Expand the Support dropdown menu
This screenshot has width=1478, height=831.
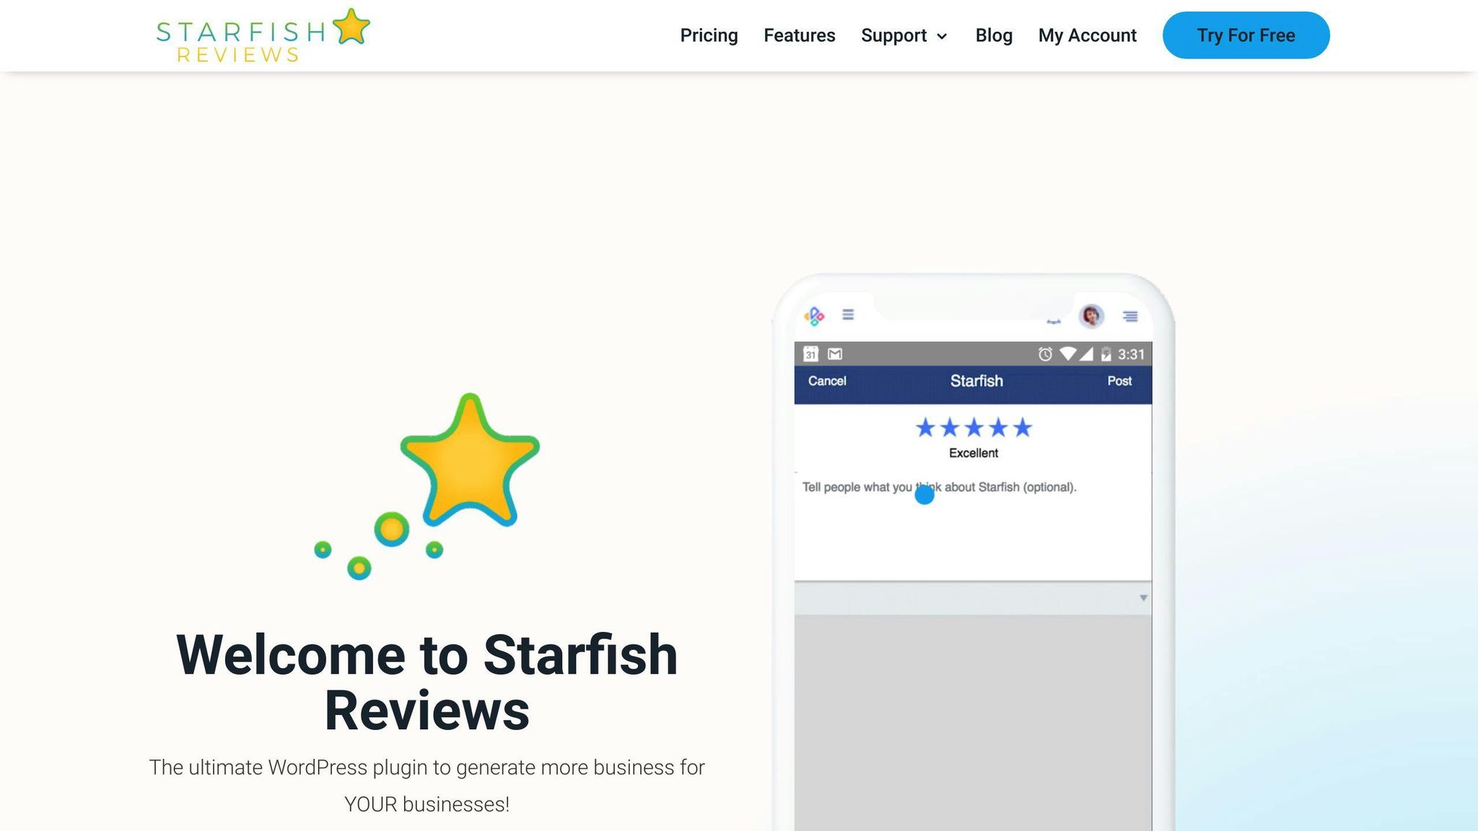click(904, 35)
